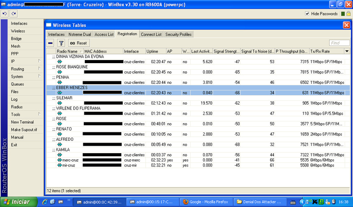Click the Redo arrow icon
Viewport: 353px width, 207px height.
point(14,14)
